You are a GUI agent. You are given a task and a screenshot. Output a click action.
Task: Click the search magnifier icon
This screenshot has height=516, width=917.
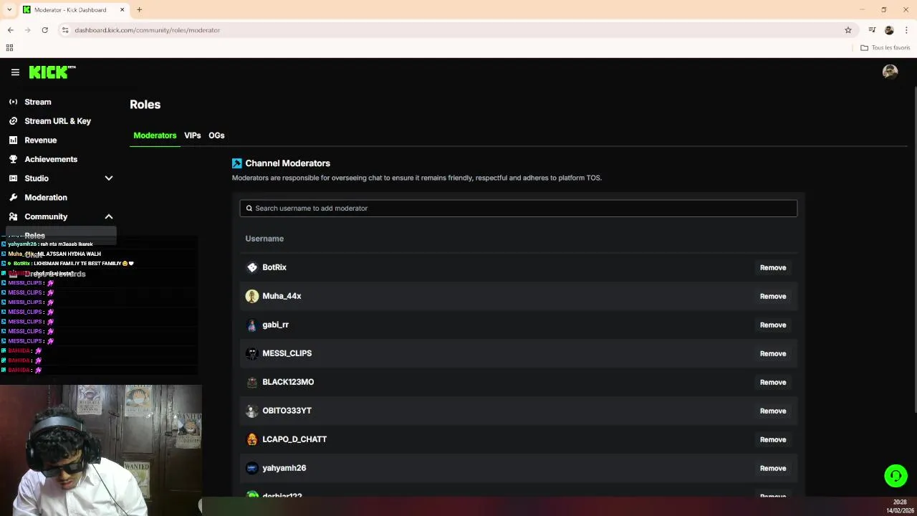coord(249,209)
